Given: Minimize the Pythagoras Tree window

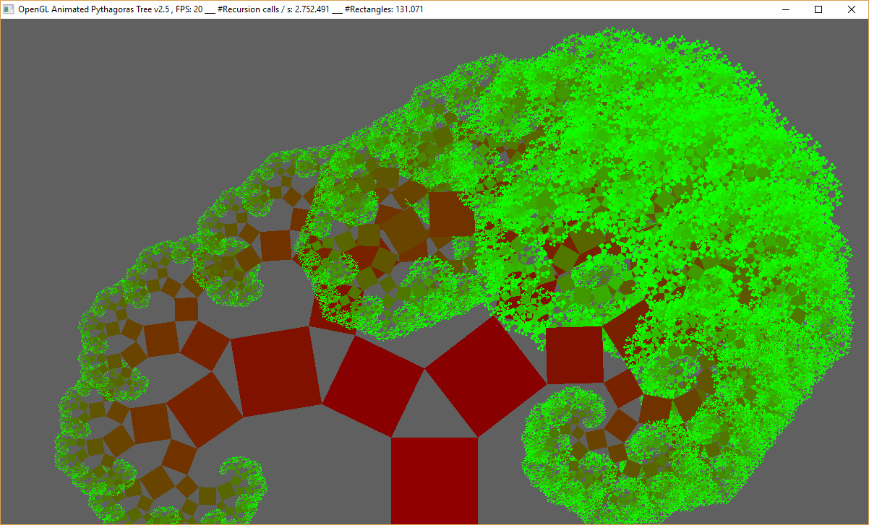Looking at the screenshot, I should pos(785,9).
